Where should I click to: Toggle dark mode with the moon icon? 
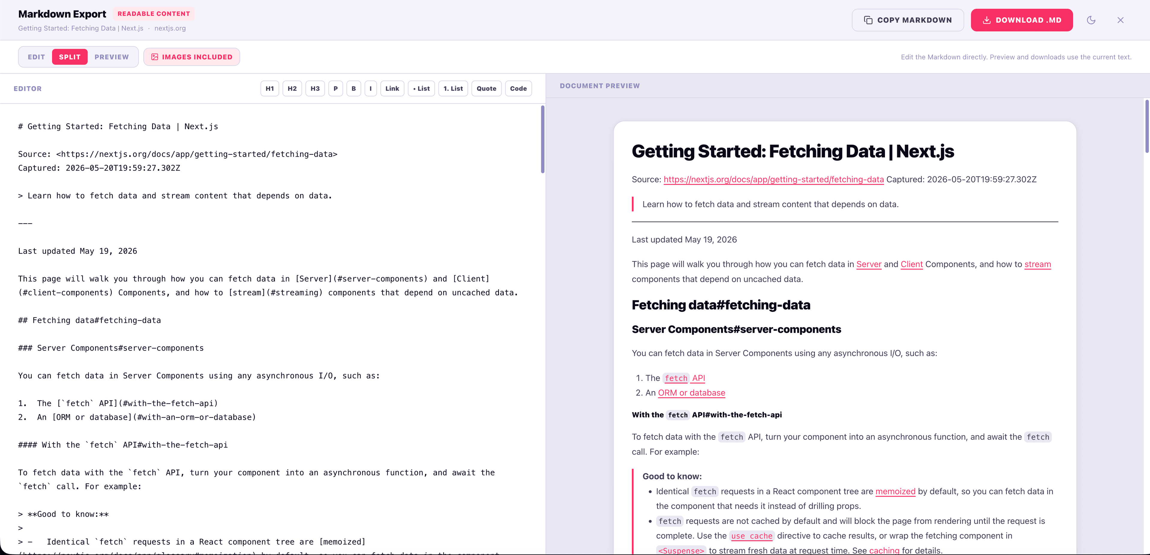pos(1091,20)
